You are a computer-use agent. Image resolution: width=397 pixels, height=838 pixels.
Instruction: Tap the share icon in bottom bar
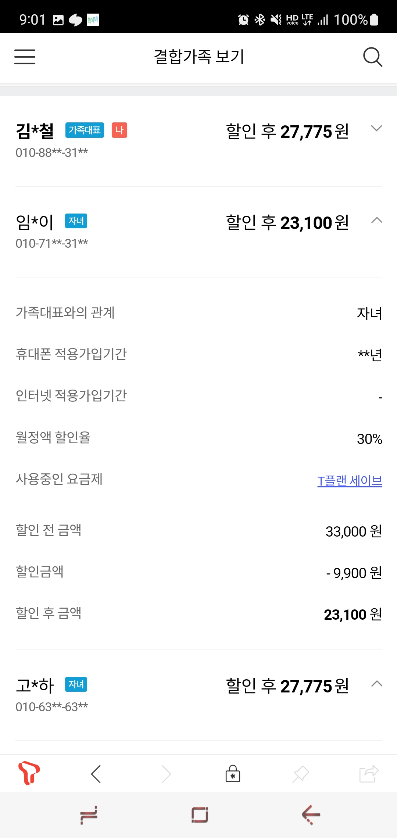click(x=369, y=774)
